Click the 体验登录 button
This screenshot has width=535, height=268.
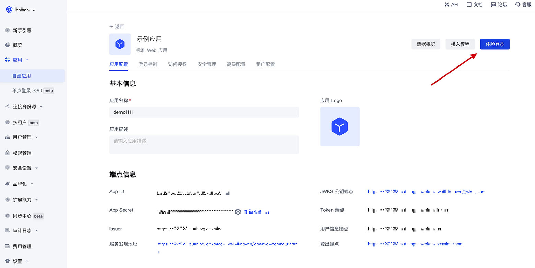[495, 44]
